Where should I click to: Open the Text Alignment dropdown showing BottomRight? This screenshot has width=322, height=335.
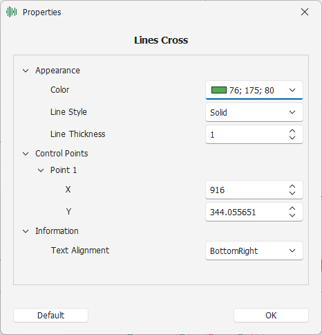(x=254, y=251)
